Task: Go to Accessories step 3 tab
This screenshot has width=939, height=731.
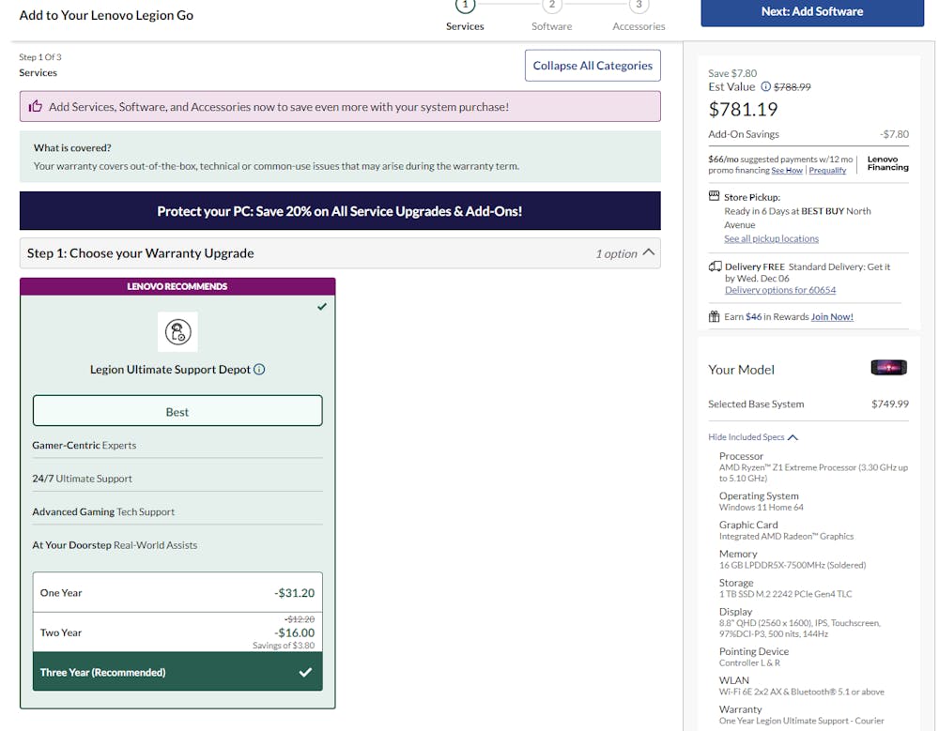Action: pyautogui.click(x=639, y=16)
